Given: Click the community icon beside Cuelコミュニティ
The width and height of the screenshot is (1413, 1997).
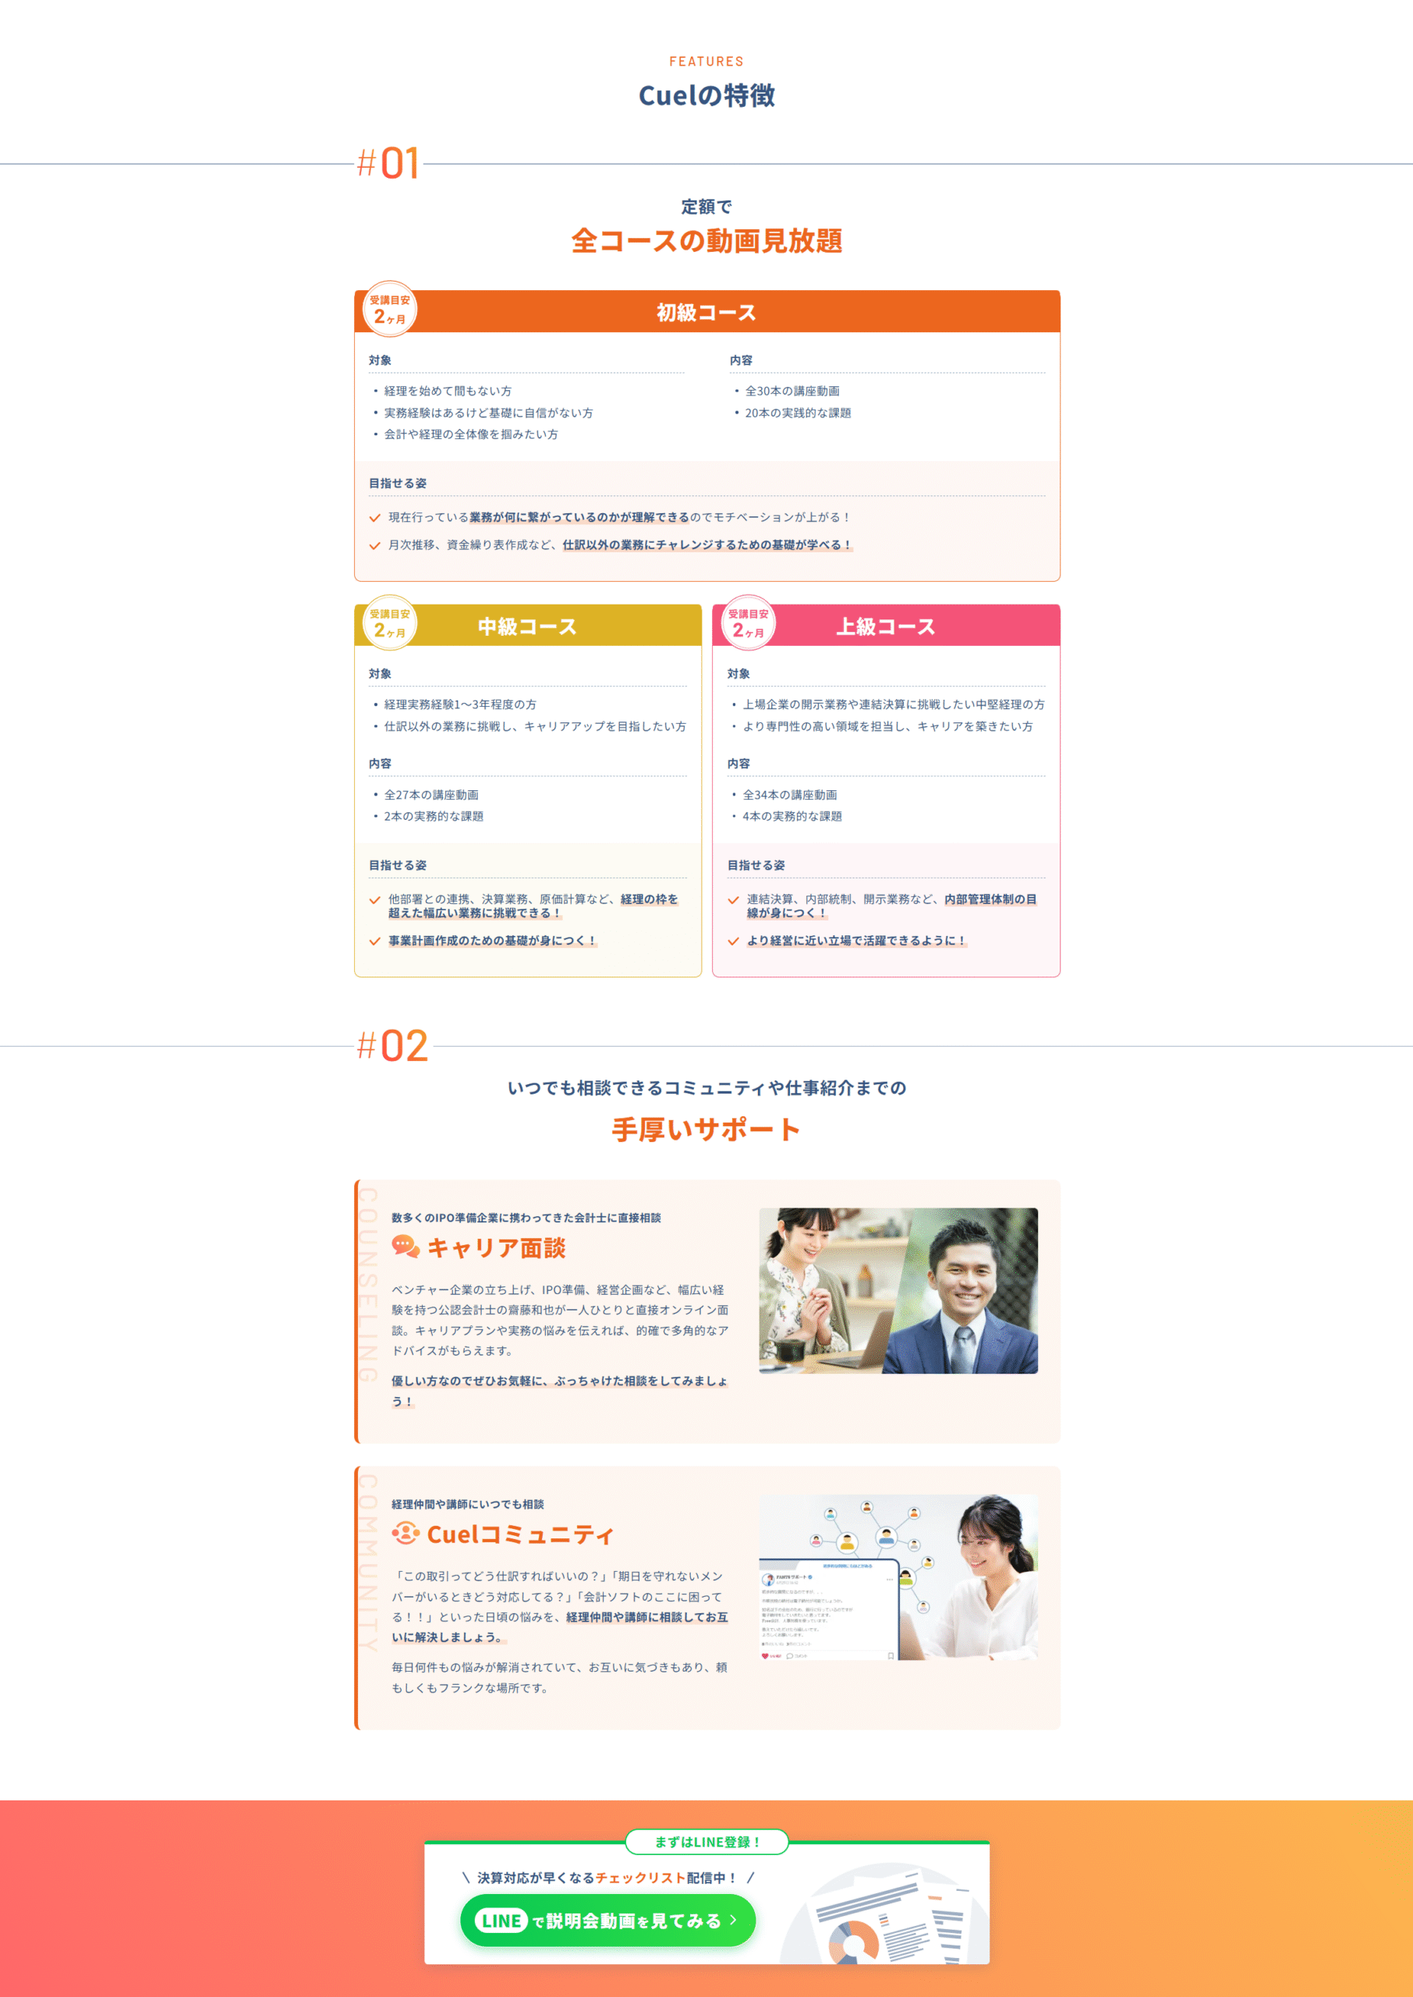Looking at the screenshot, I should click(405, 1532).
